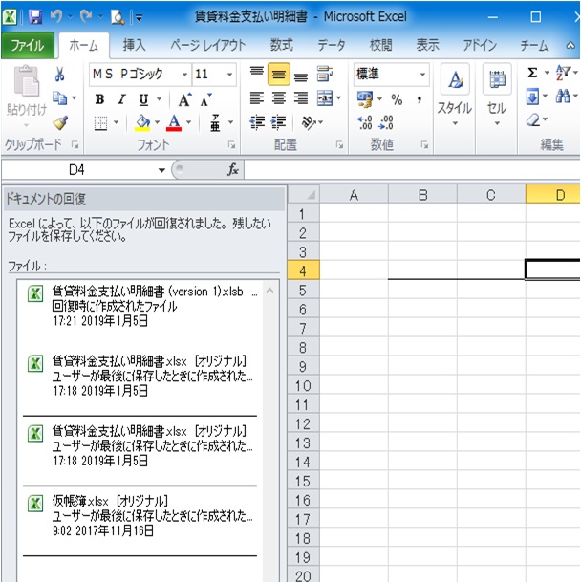
Task: Click the Cut scissors icon
Action: [x=59, y=74]
